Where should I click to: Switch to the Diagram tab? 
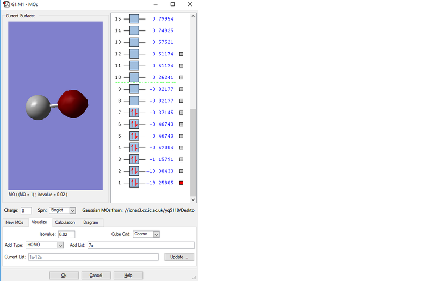[91, 222]
